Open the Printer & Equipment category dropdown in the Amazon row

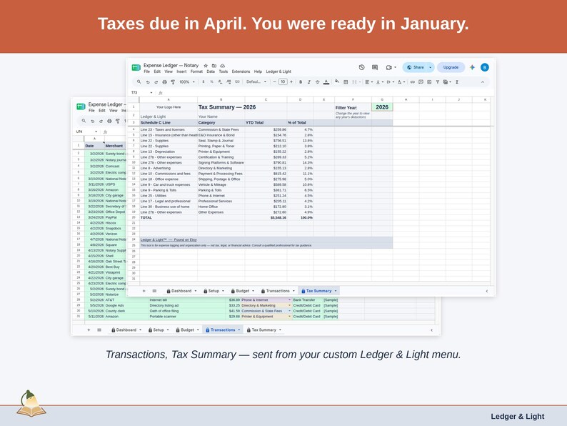click(289, 317)
